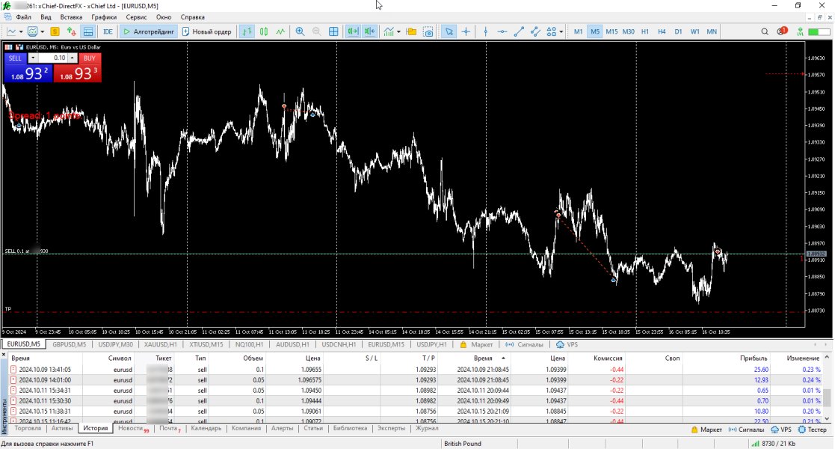Toggle the Algo Trading button
This screenshot has height=449, width=835.
coord(149,32)
